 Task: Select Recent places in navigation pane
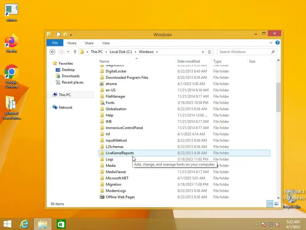[x=69, y=82]
